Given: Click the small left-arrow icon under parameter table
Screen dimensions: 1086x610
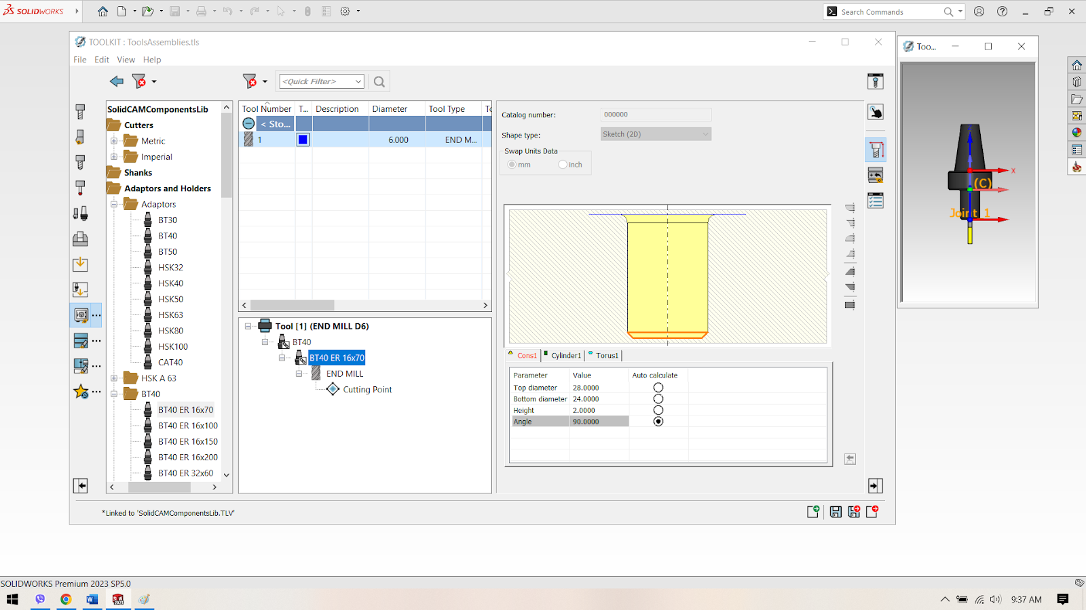Looking at the screenshot, I should [x=850, y=460].
